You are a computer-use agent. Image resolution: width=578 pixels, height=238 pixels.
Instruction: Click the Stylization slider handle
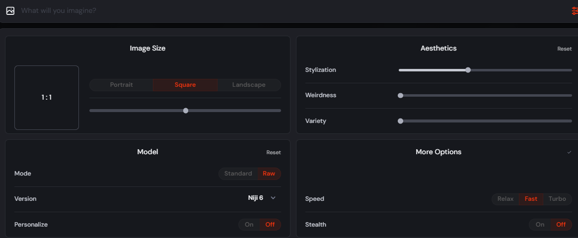(468, 70)
